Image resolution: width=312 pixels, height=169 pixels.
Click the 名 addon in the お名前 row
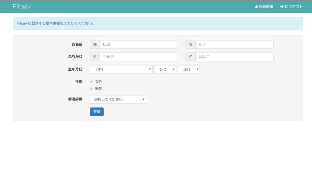(190, 44)
